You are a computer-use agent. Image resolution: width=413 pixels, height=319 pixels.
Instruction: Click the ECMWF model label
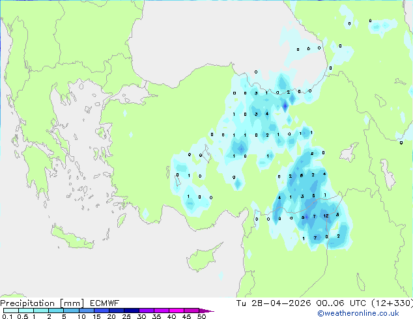[105, 303]
